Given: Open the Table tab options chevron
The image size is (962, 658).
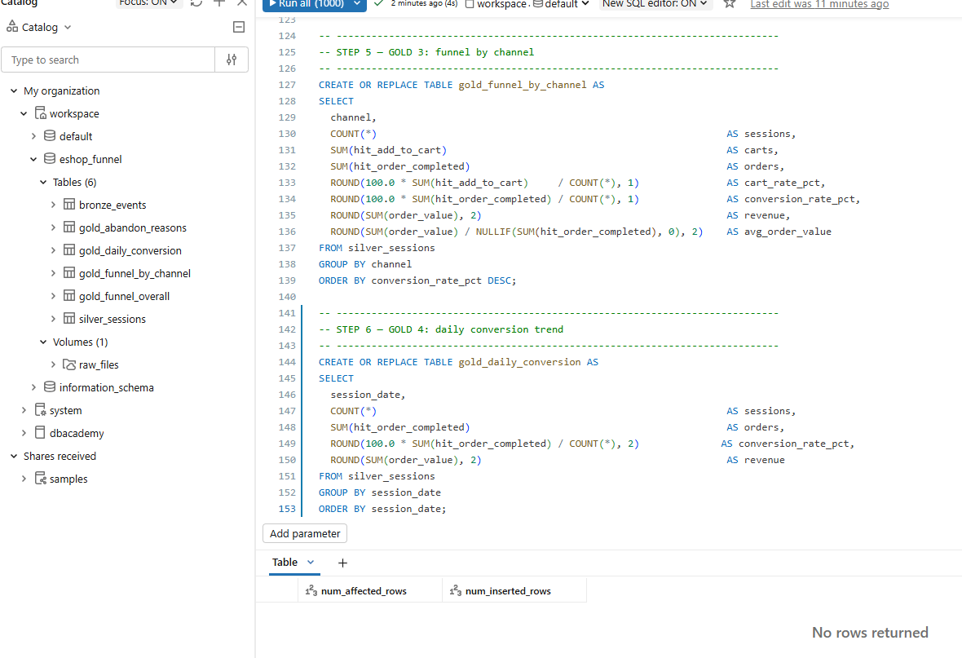Looking at the screenshot, I should click(x=311, y=563).
